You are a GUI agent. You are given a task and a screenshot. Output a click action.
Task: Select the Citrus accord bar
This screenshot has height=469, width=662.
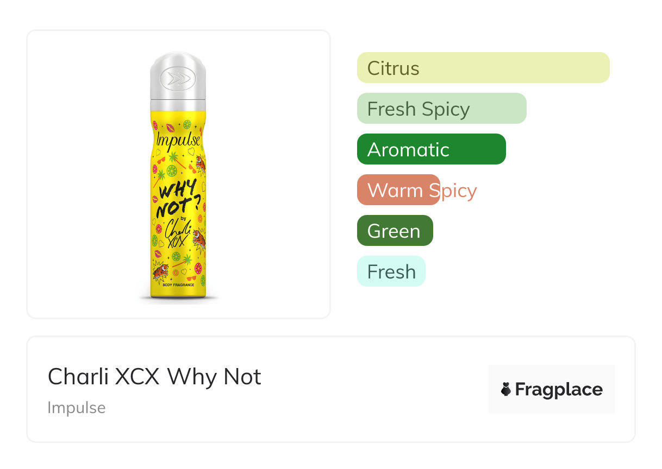click(483, 68)
